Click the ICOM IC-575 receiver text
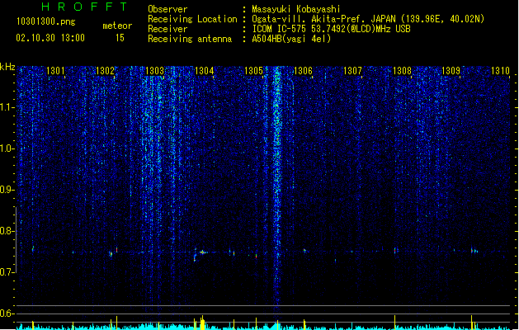 331,29
